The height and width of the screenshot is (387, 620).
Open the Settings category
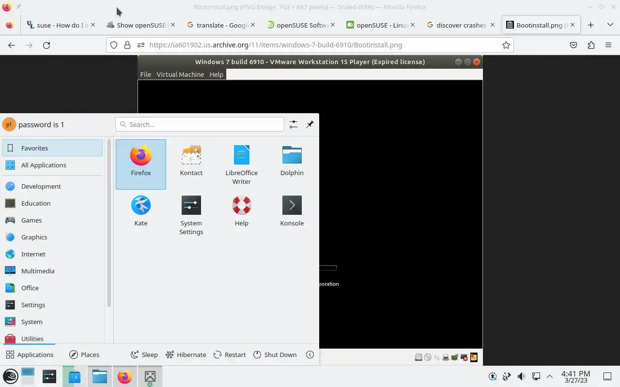(52, 305)
